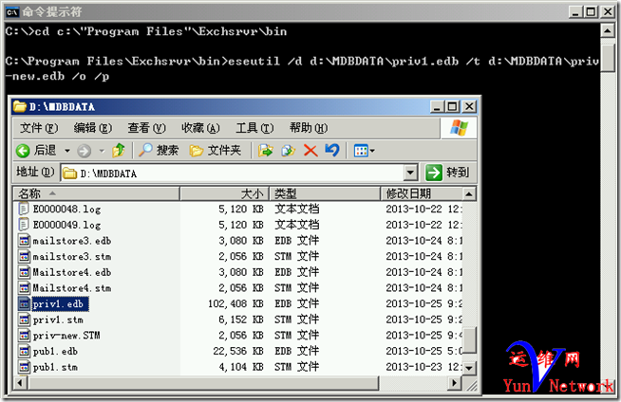This screenshot has width=621, height=402.
Task: Click the E0000048.log file icon
Action: pos(24,209)
